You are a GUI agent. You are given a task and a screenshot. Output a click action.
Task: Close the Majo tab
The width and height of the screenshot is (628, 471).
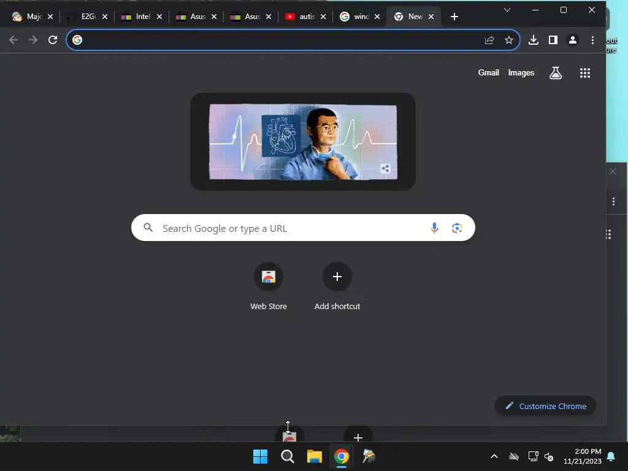click(50, 17)
